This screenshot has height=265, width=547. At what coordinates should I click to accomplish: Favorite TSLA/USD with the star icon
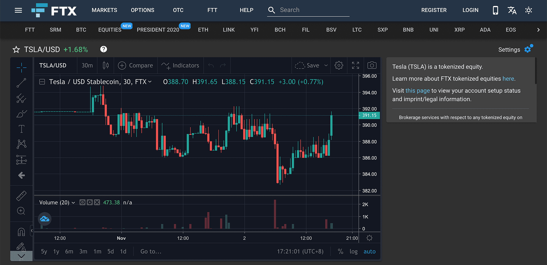coord(16,50)
